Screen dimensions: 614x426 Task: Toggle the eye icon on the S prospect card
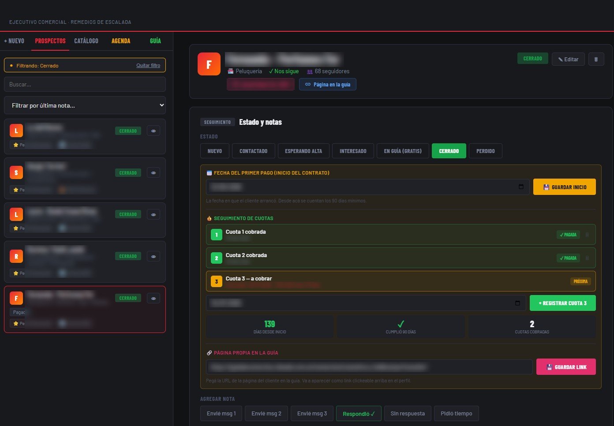click(x=153, y=173)
